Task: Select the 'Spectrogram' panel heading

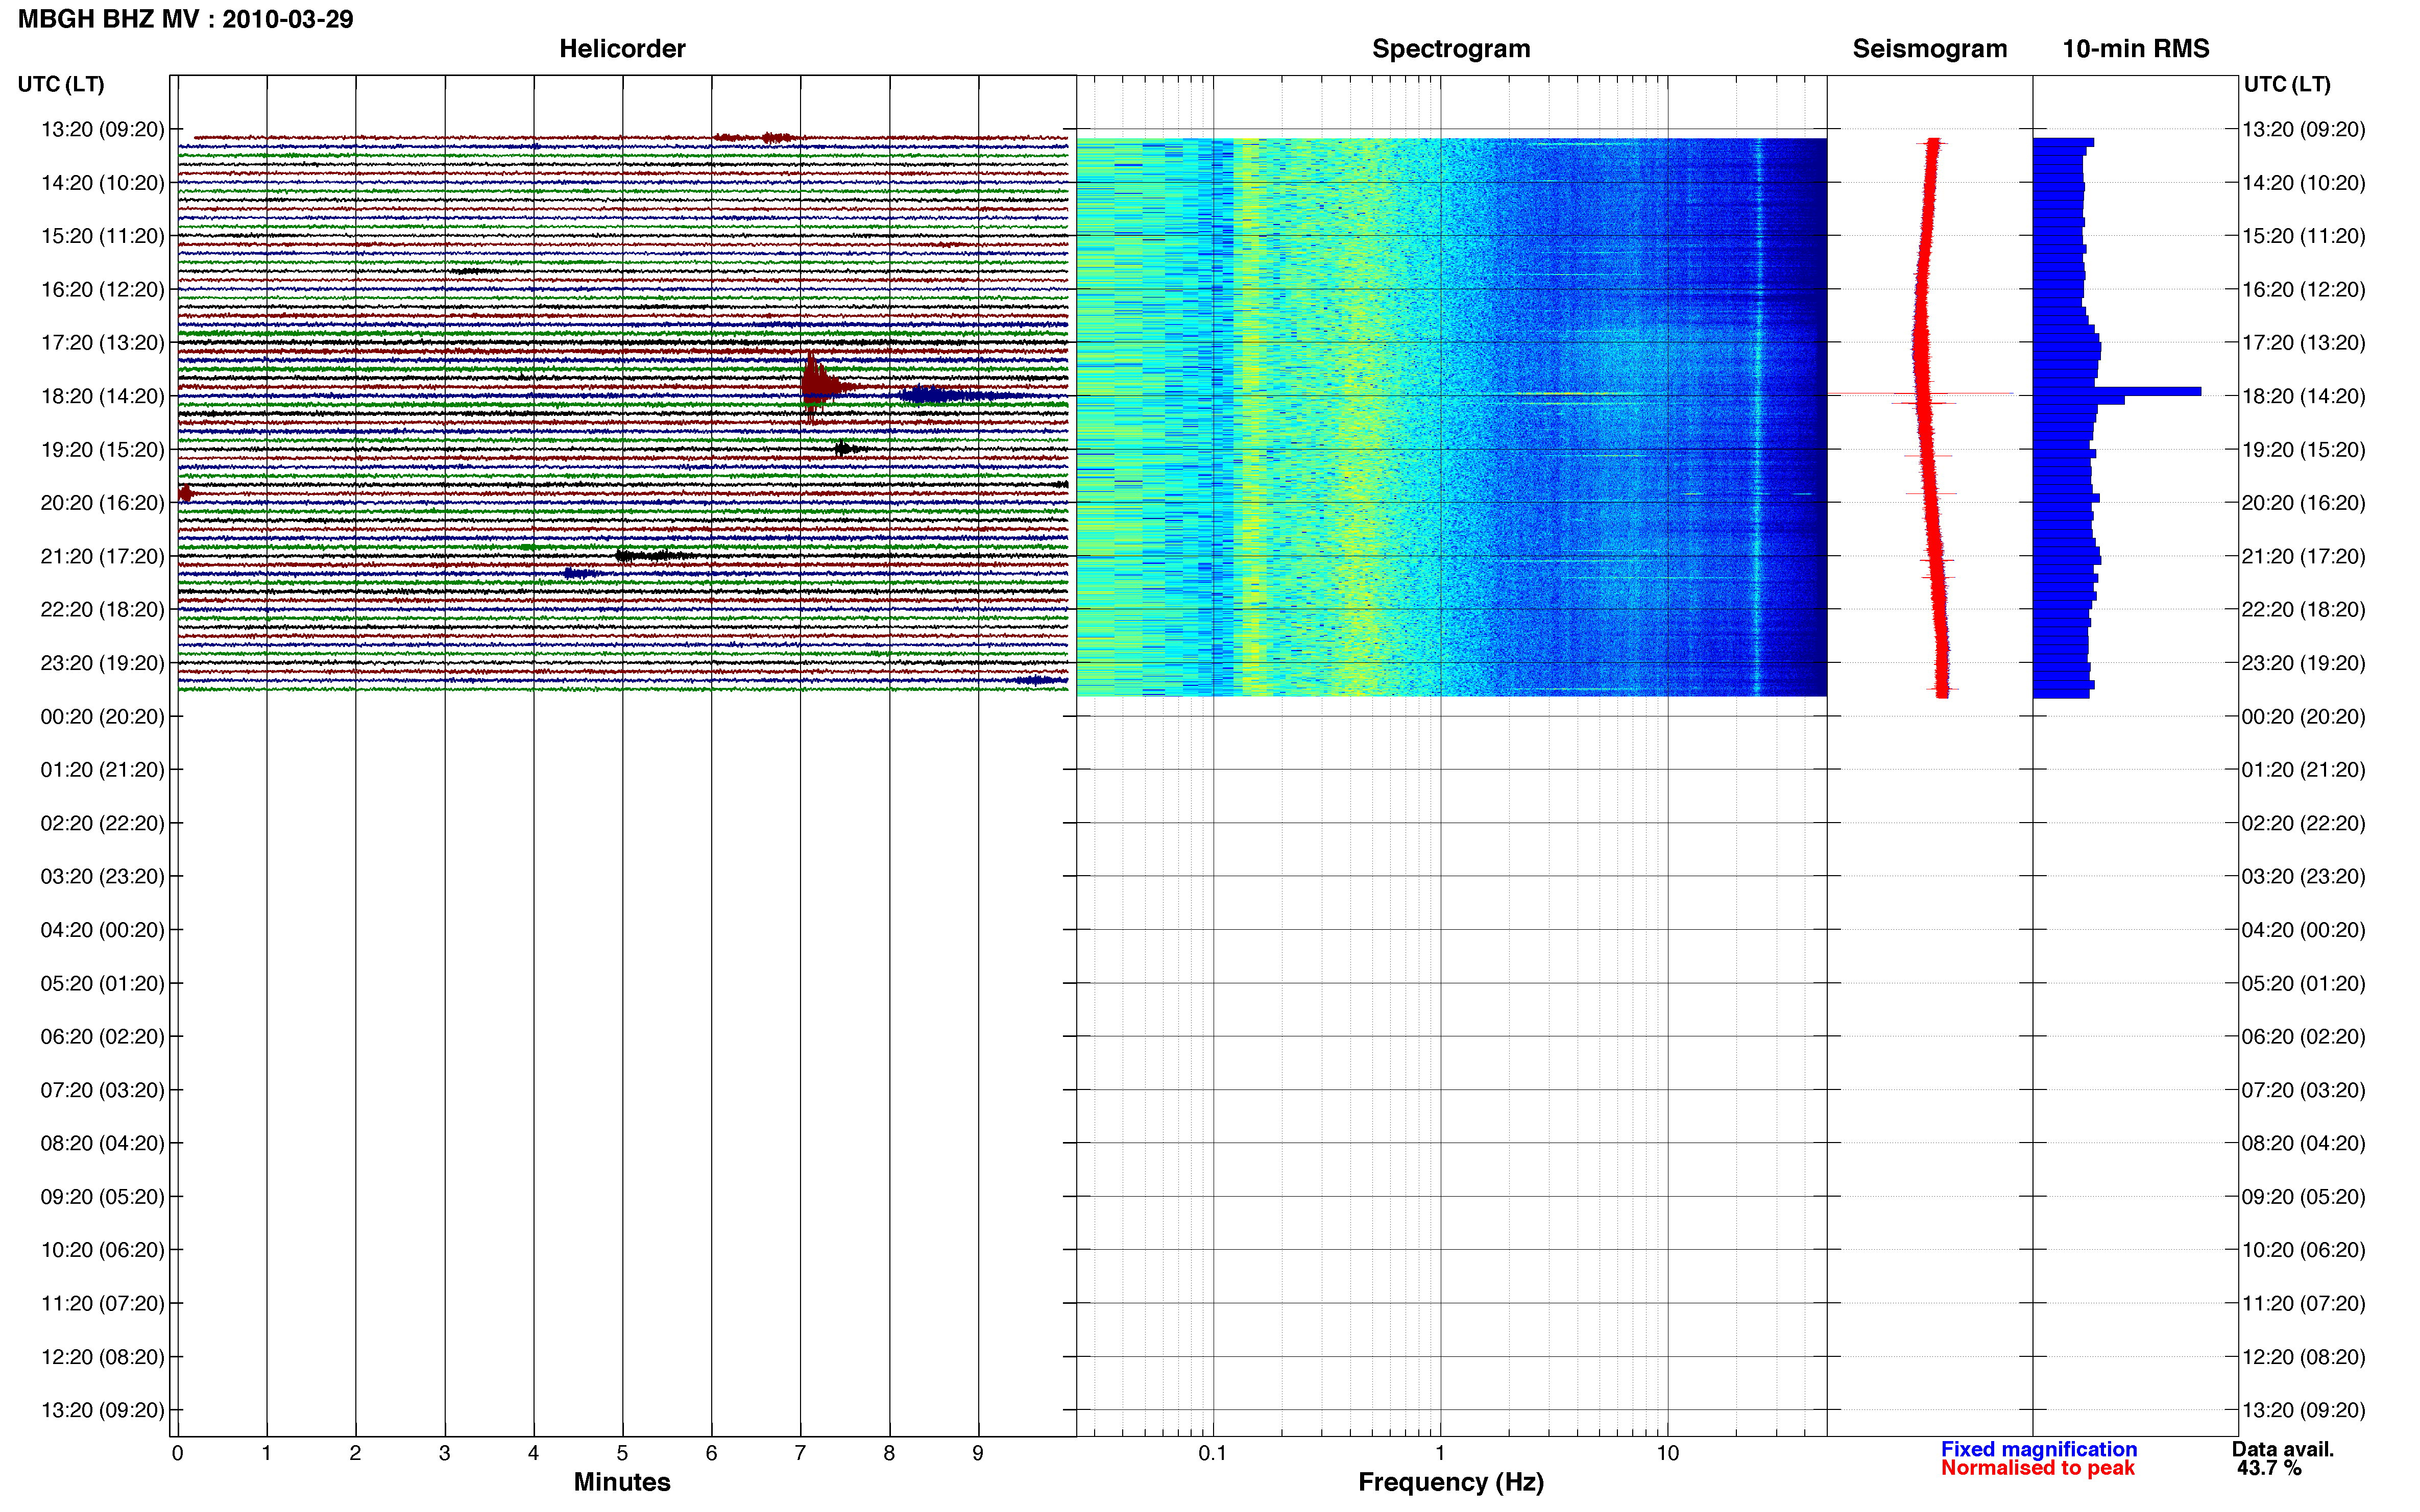Action: coord(1450,49)
